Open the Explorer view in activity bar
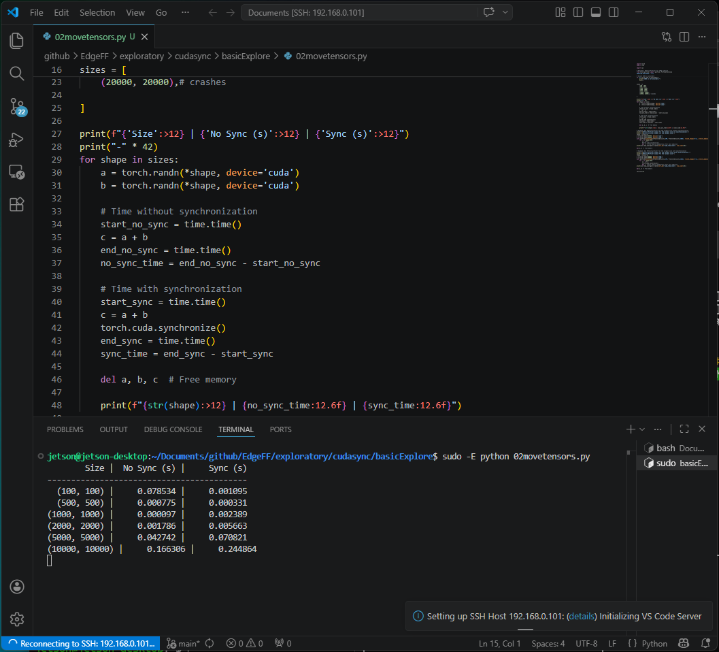 [17, 41]
